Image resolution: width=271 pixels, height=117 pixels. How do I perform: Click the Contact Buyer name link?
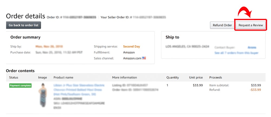pos(252,47)
